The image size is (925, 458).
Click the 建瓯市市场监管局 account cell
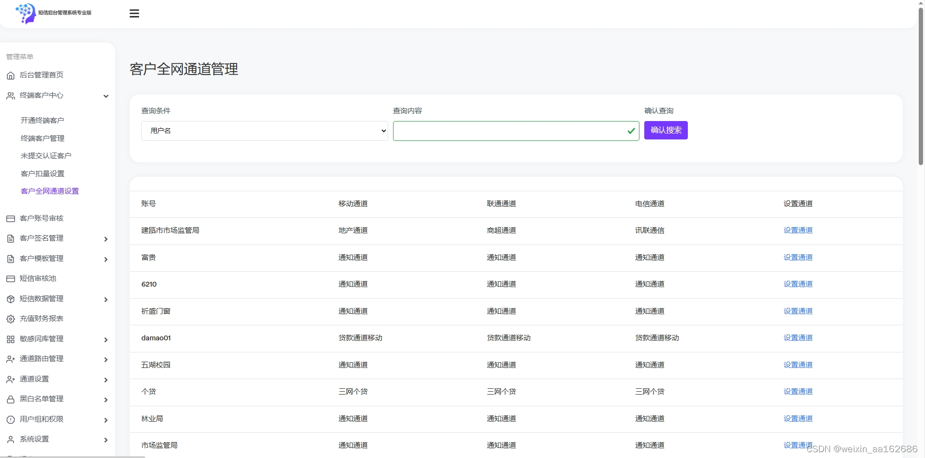coord(170,230)
